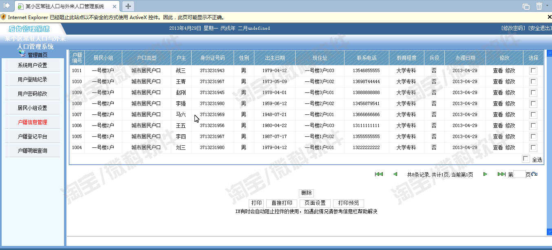Image resolution: width=552 pixels, height=250 pixels.
Task: Click address cell 一号楼2户101
Action: [320, 114]
